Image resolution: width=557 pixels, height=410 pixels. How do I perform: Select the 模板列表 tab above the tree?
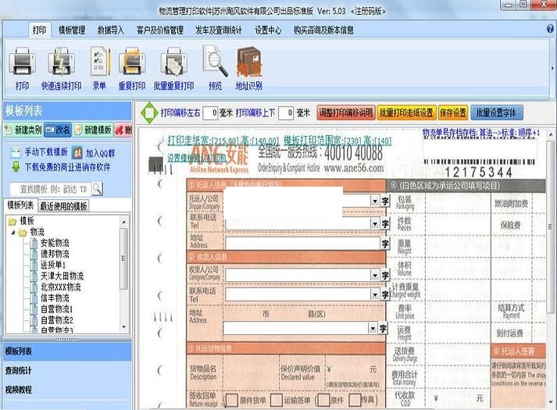20,205
